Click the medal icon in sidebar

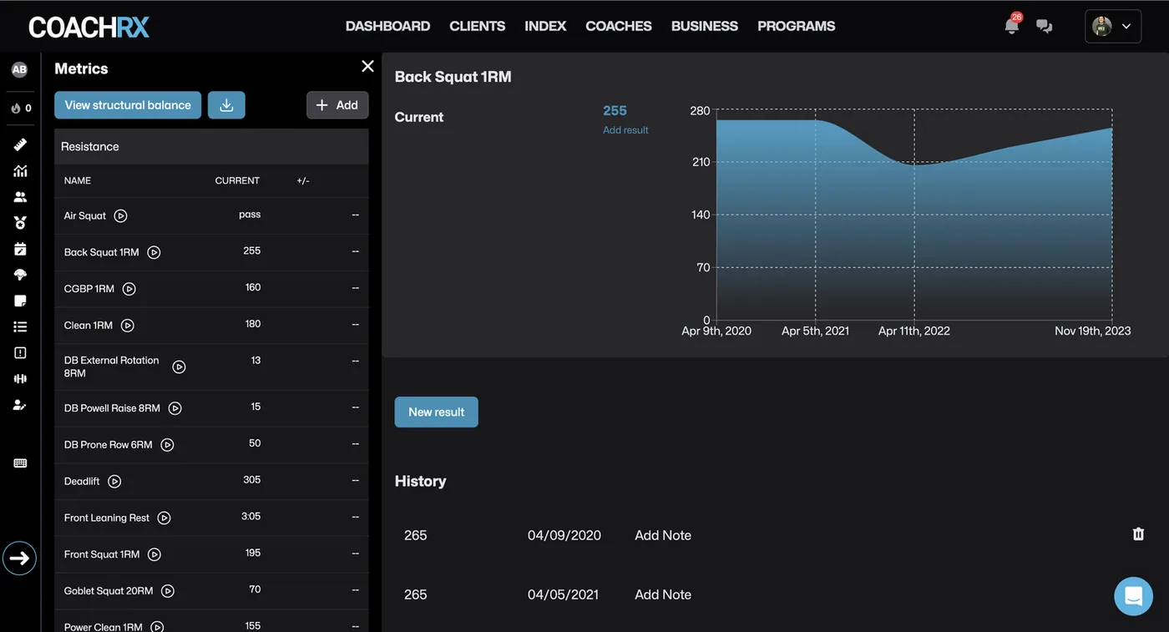[x=20, y=223]
